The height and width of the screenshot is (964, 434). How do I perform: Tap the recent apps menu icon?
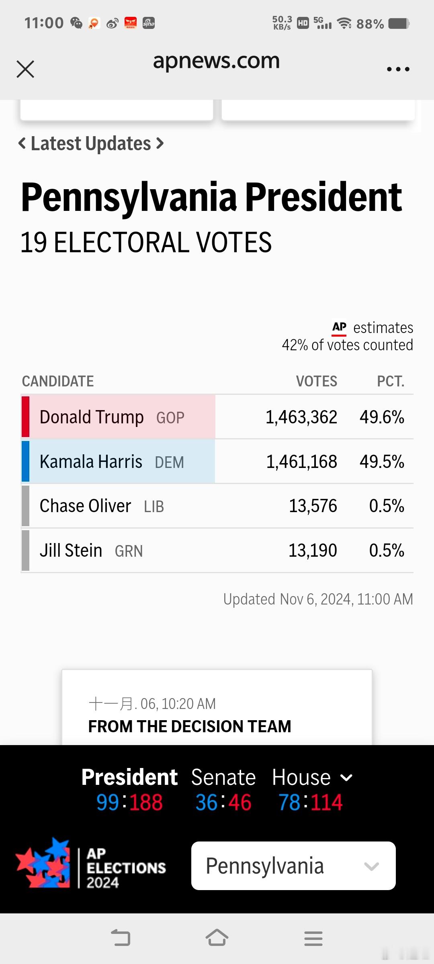click(x=313, y=938)
